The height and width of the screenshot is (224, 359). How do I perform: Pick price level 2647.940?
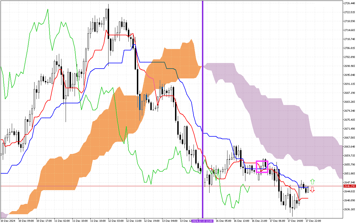pos(349,183)
